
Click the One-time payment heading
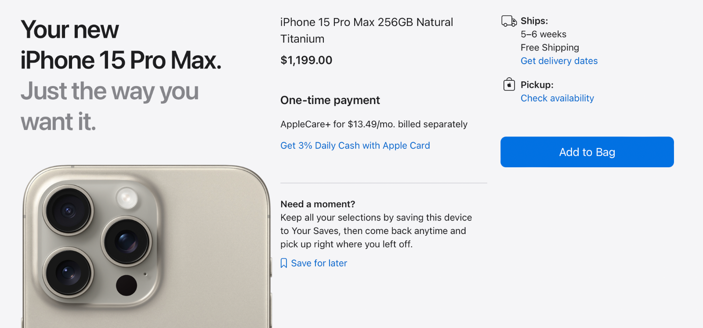[330, 100]
